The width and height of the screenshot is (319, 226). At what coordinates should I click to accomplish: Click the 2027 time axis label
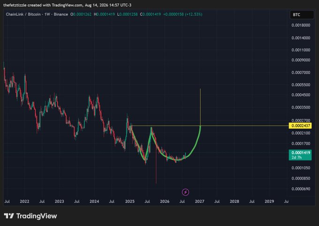199,202
